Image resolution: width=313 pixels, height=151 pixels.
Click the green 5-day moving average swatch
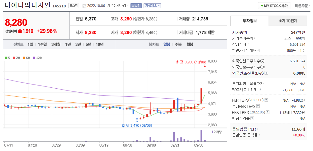pos(6,58)
